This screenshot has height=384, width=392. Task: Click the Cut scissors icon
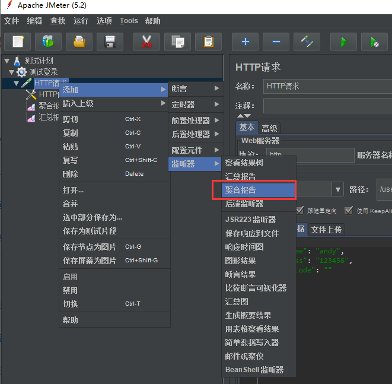tap(146, 42)
